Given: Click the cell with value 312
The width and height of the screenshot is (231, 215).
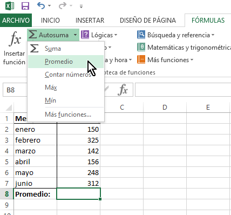Looking at the screenshot, I should point(78,183).
